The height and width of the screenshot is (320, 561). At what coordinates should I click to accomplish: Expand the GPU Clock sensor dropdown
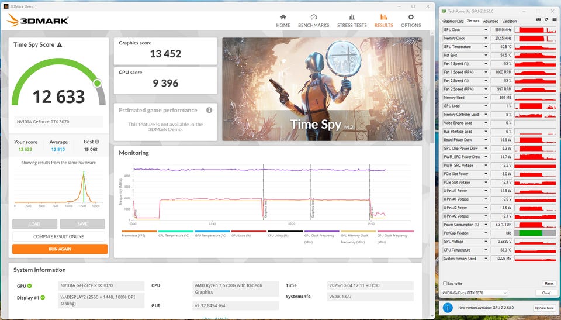point(486,30)
